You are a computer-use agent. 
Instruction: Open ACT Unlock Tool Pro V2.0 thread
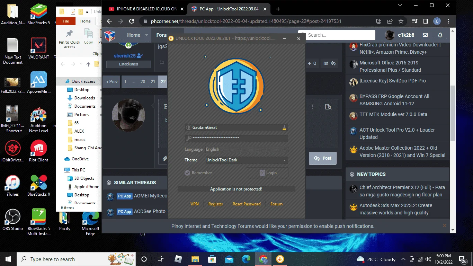[x=397, y=133]
